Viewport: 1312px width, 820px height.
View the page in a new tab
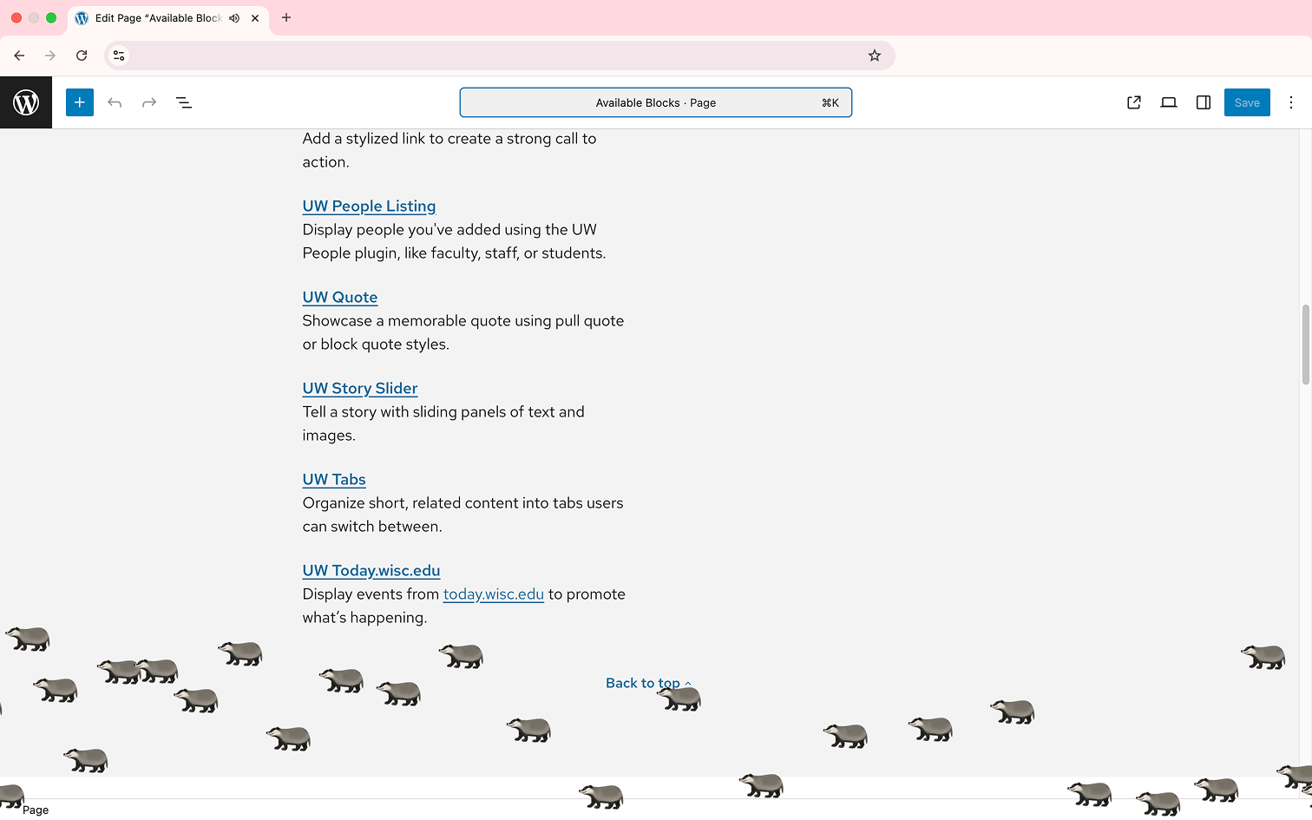1134,102
